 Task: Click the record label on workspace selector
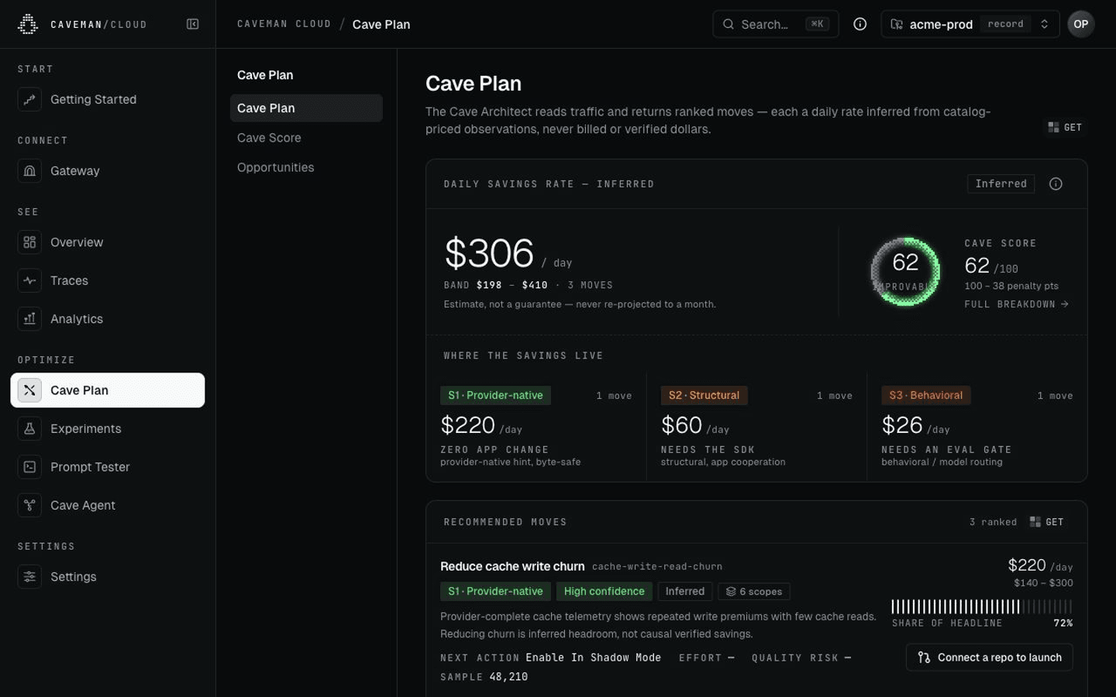tap(1005, 24)
